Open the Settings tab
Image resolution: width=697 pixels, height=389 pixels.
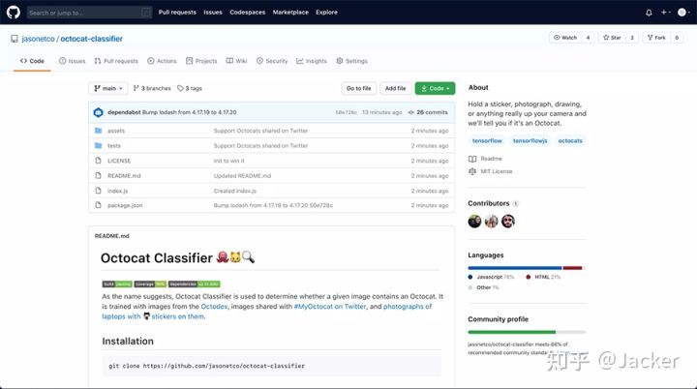pos(351,61)
